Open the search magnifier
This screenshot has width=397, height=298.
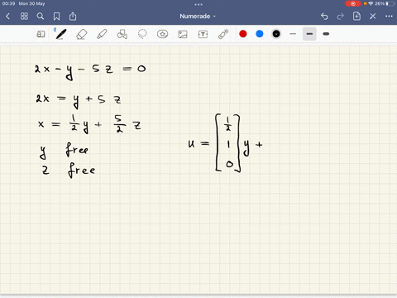tap(41, 17)
